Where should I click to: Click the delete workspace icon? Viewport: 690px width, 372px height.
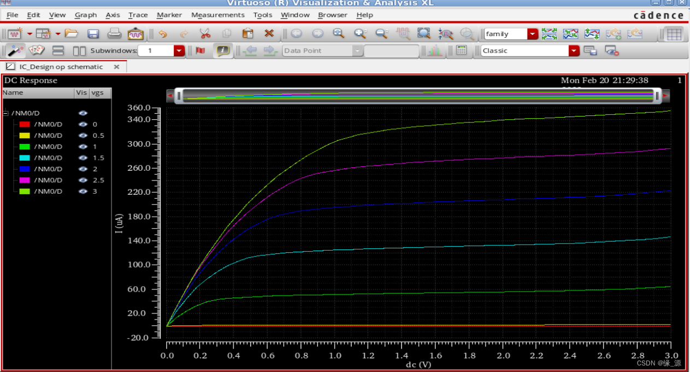[x=612, y=51]
